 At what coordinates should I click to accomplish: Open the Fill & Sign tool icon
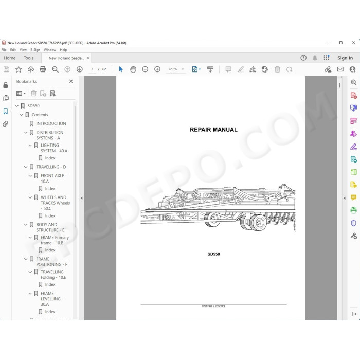(x=354, y=146)
